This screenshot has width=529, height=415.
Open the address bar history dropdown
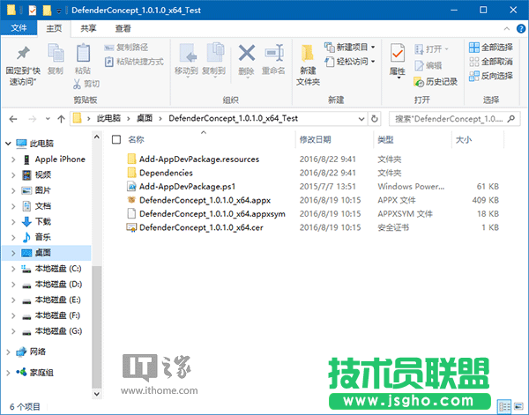361,119
